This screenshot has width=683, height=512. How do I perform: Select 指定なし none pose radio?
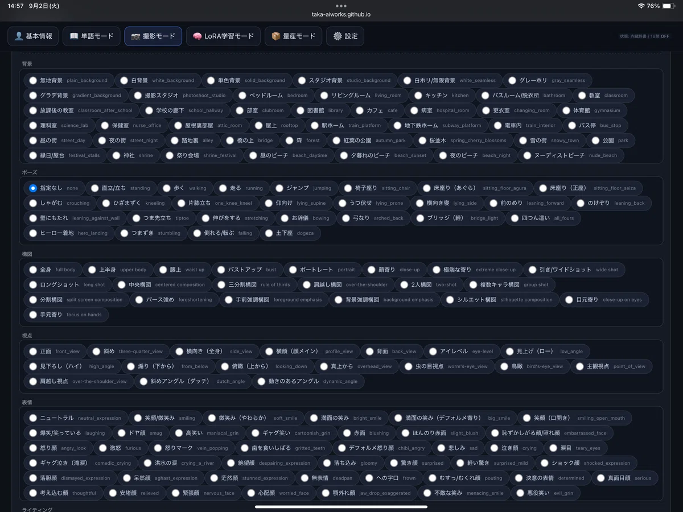click(33, 188)
